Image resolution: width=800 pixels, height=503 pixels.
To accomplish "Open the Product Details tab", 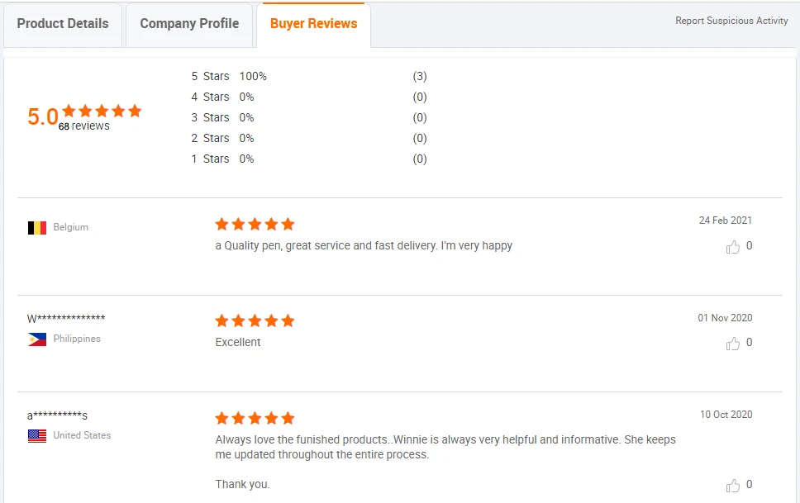I will (x=63, y=24).
